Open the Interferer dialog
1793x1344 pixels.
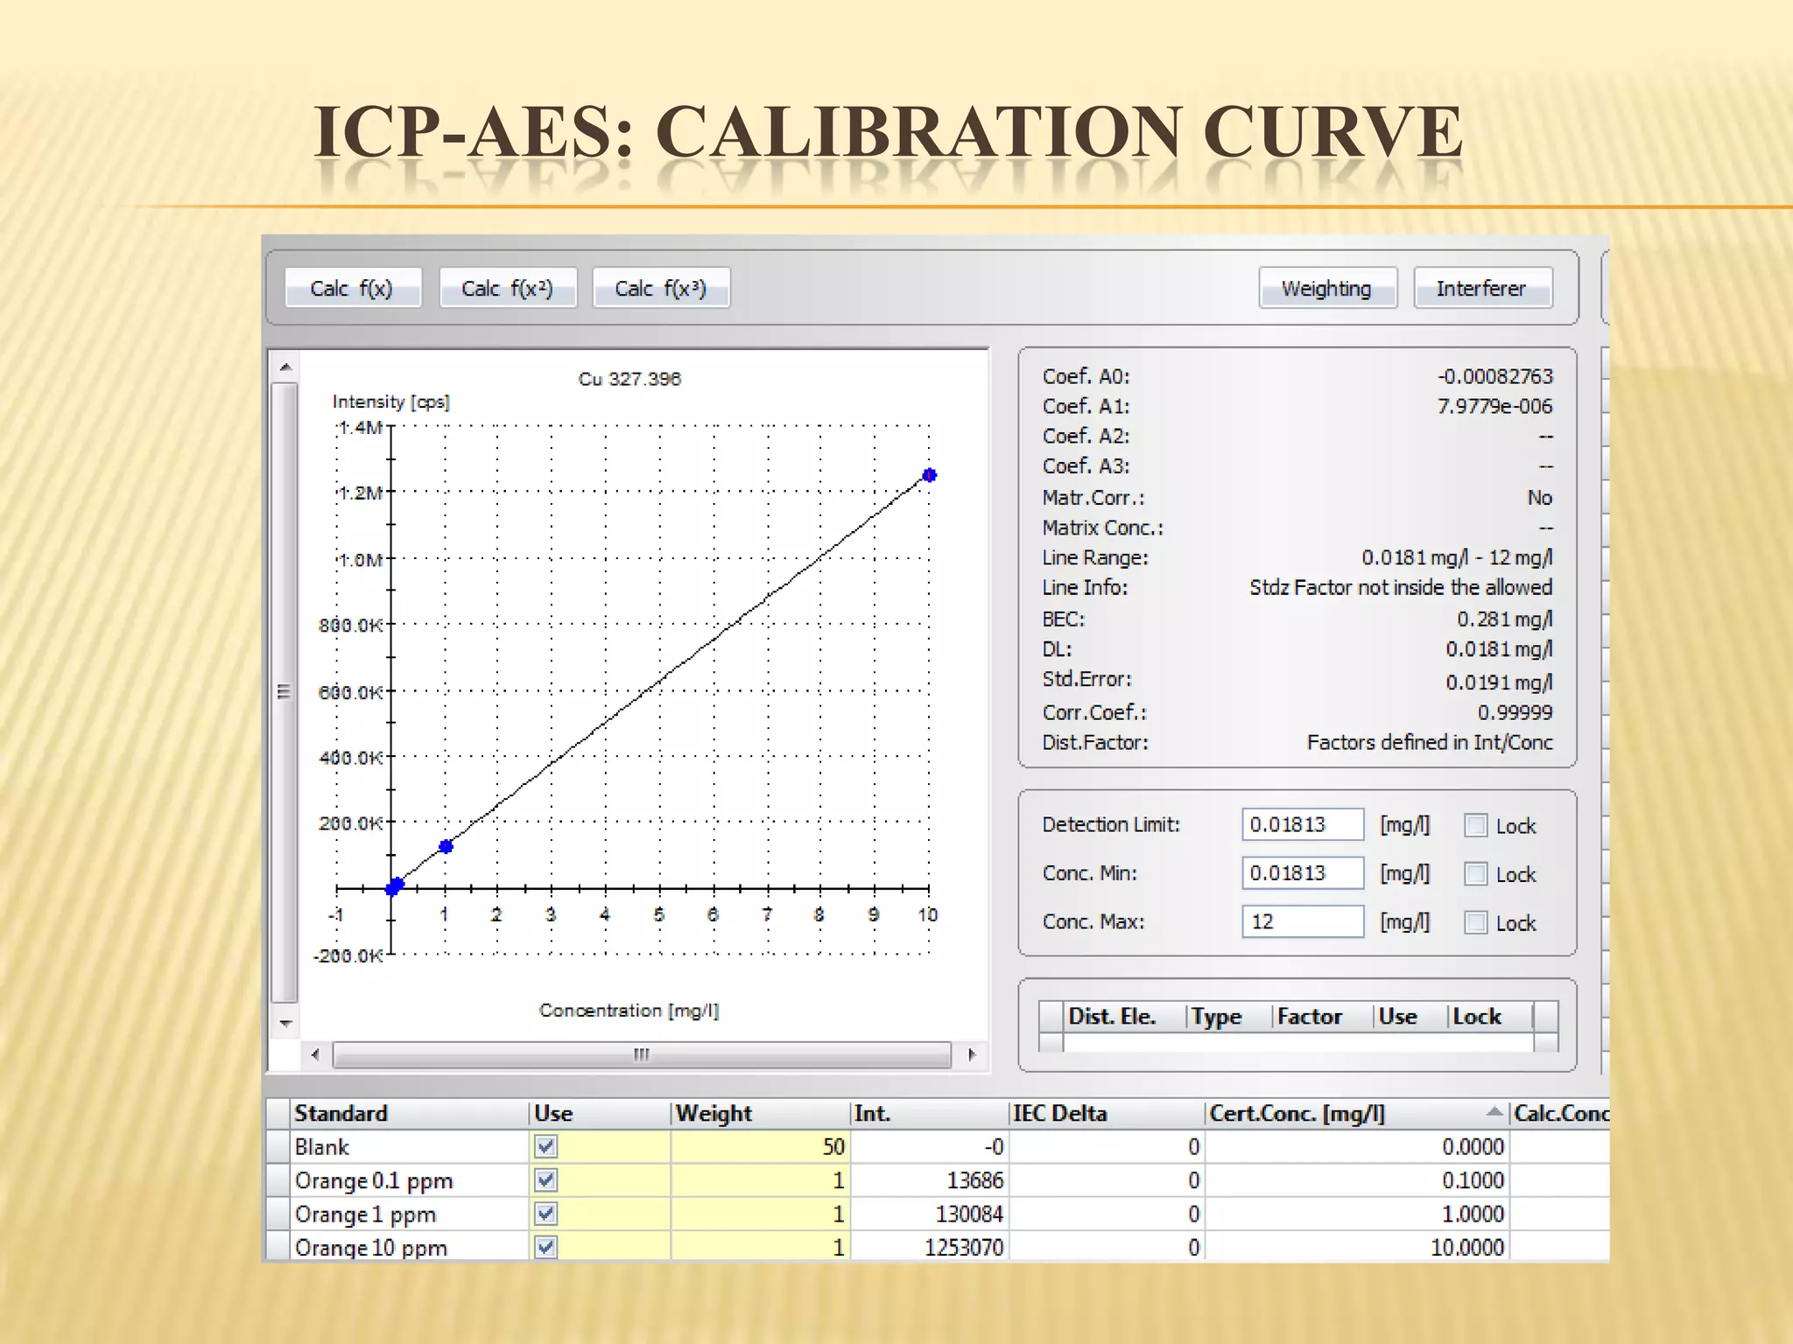tap(1481, 288)
